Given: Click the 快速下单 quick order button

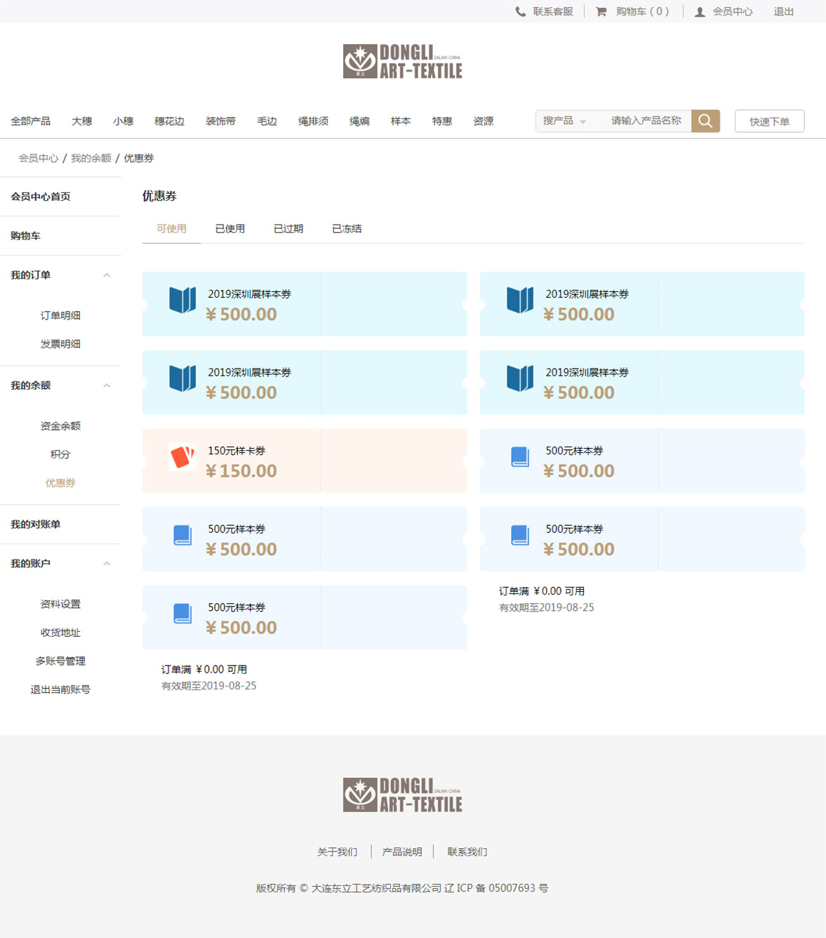Looking at the screenshot, I should pyautogui.click(x=769, y=121).
